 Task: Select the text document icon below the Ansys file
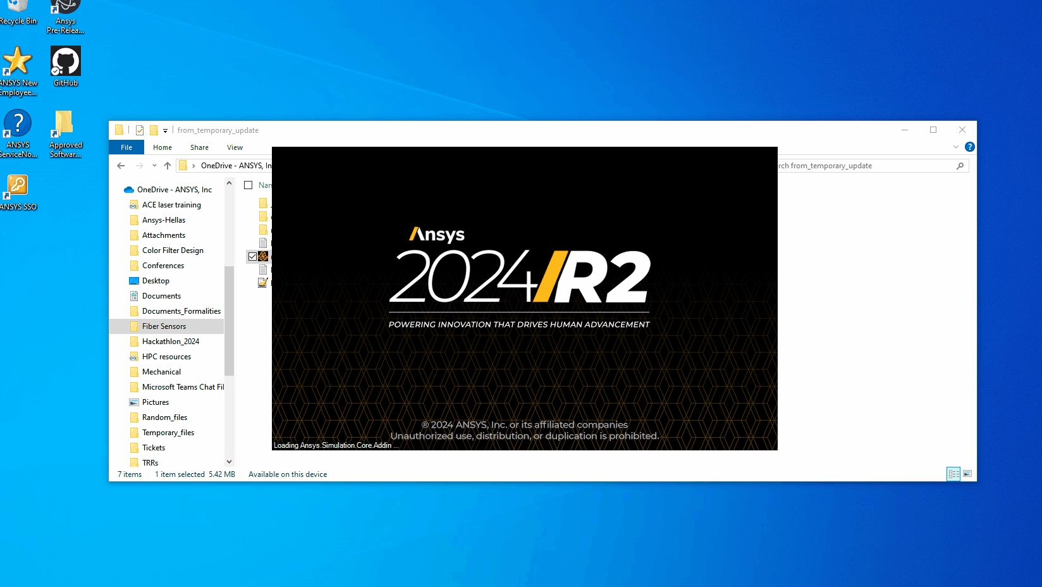coord(263,269)
